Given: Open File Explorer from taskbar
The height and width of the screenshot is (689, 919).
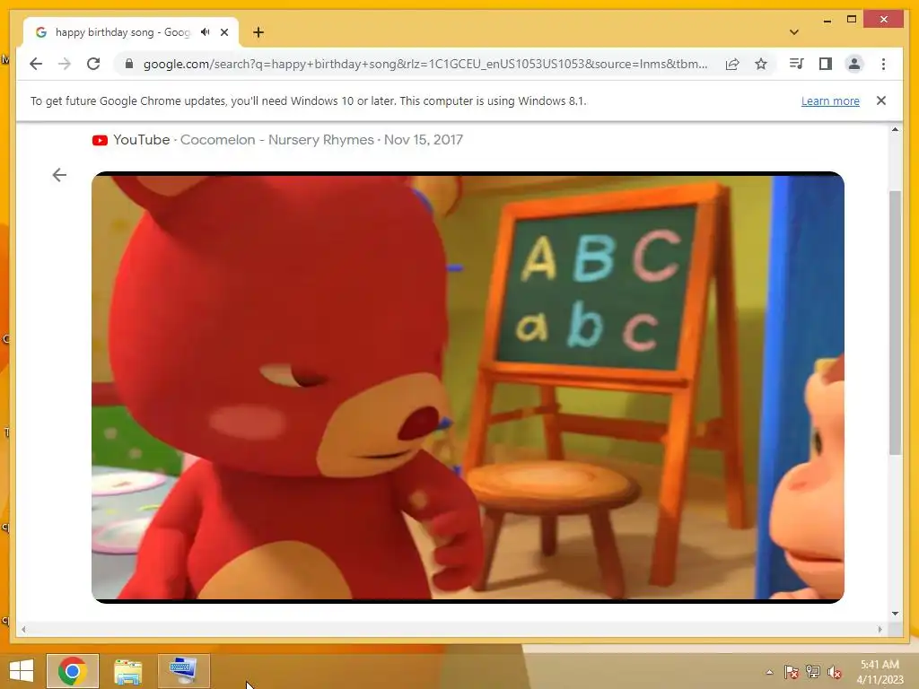Looking at the screenshot, I should (127, 671).
